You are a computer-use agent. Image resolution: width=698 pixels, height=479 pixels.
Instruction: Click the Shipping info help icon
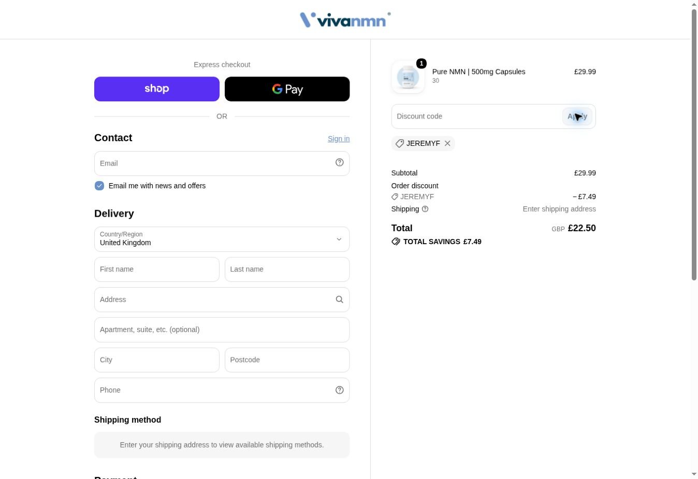pos(425,209)
